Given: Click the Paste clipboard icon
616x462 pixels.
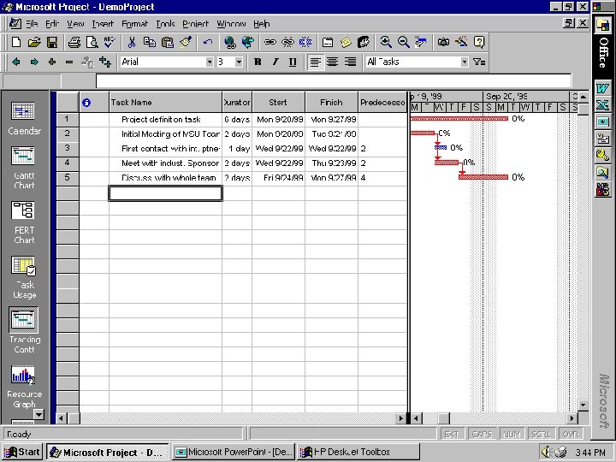Looking at the screenshot, I should click(x=168, y=42).
